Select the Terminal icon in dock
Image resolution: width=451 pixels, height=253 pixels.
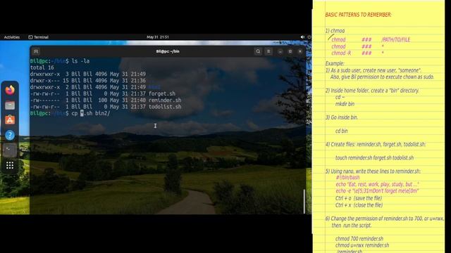10,150
